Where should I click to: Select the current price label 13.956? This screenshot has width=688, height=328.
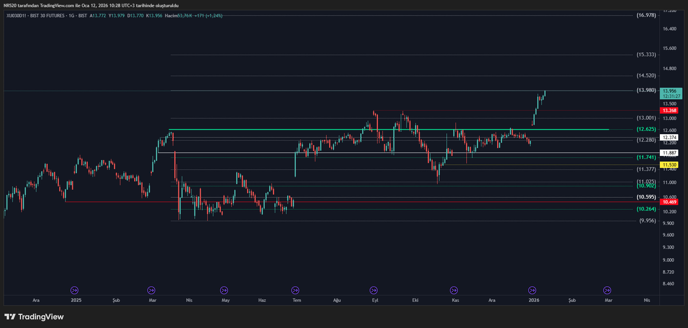(x=669, y=91)
